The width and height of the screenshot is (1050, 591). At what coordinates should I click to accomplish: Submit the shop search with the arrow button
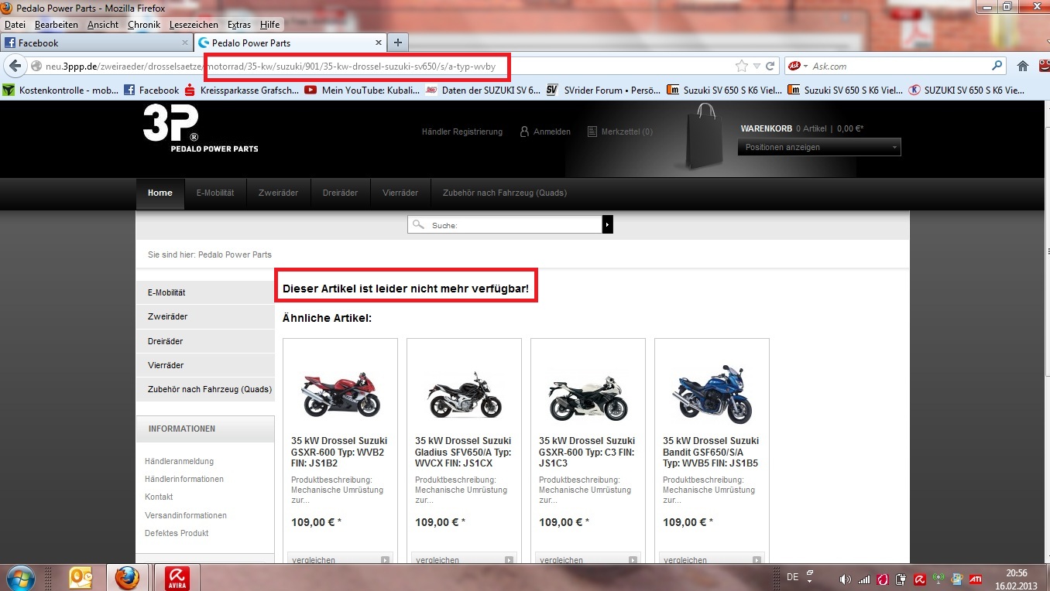pyautogui.click(x=608, y=224)
